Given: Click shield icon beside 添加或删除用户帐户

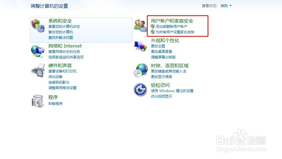Looking at the screenshot, I should pos(153,27).
